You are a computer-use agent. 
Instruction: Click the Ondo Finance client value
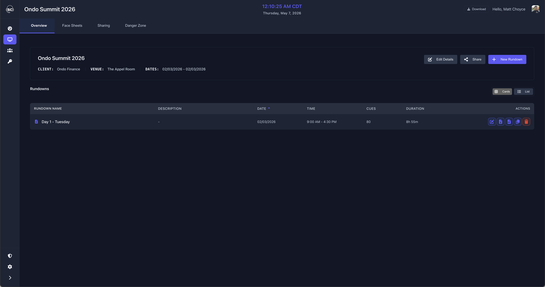69,69
